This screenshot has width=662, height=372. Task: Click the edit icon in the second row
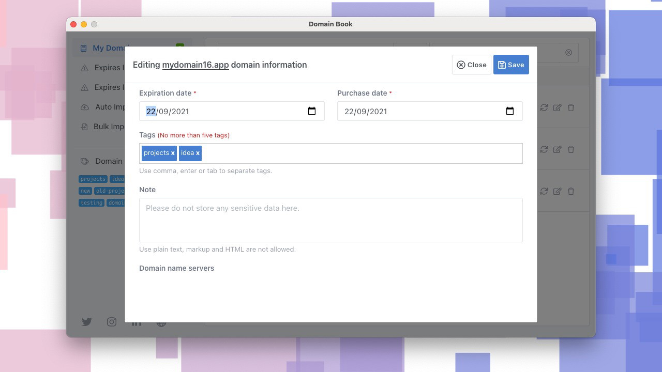click(x=557, y=149)
